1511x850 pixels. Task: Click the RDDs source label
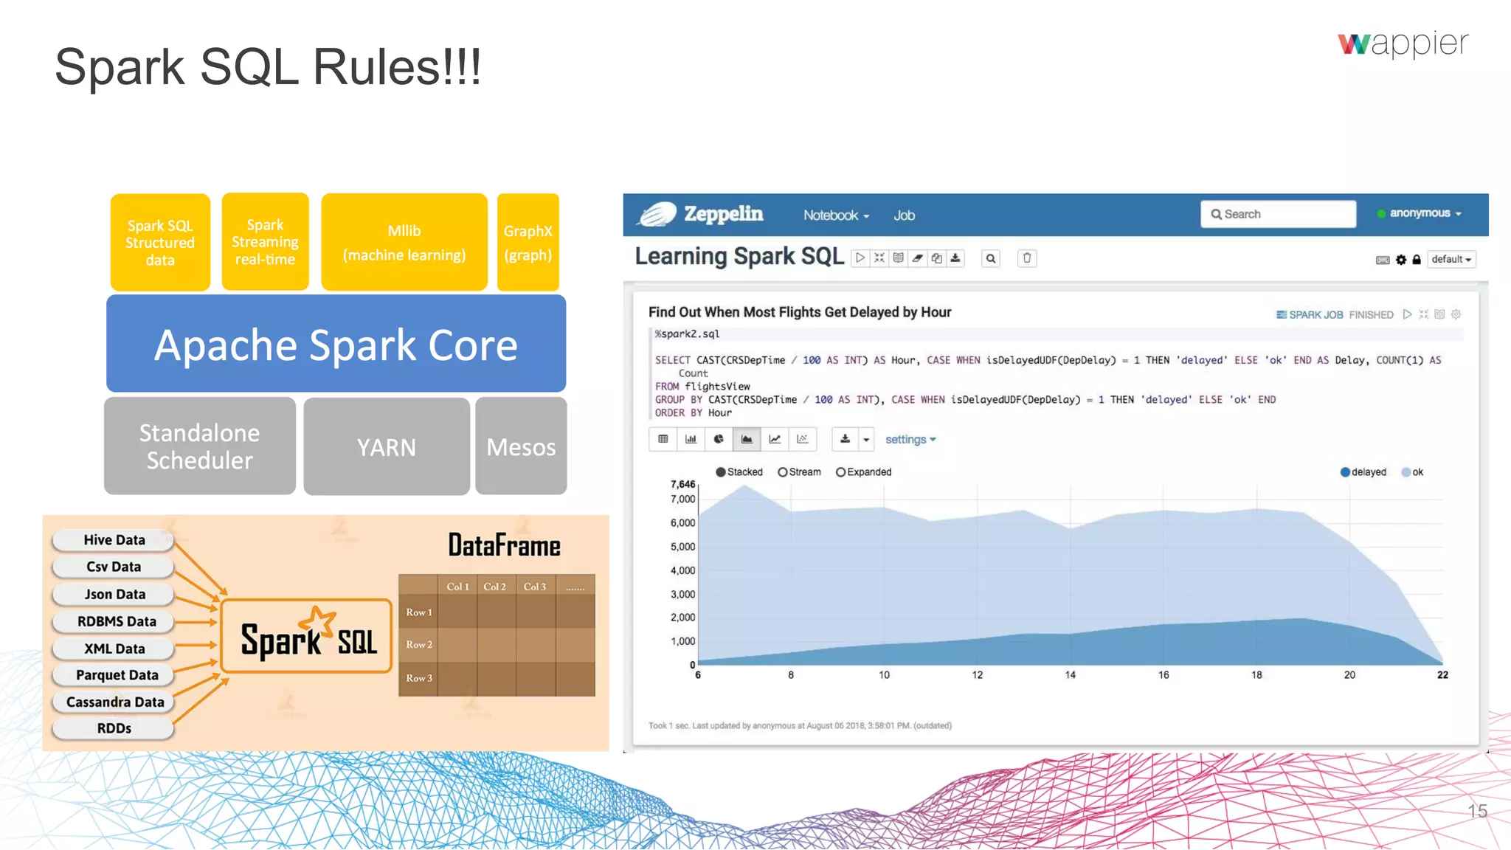114,728
